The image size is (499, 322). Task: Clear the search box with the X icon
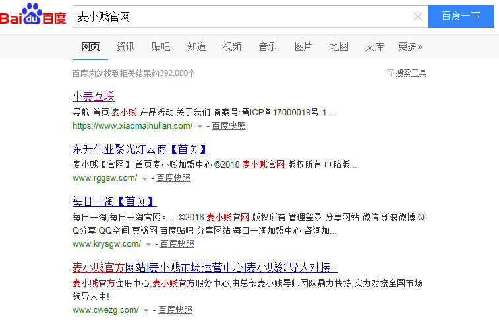point(417,16)
